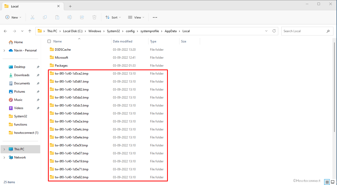Expand This PC in the sidebar
The width and height of the screenshot is (337, 185).
click(x=4, y=149)
